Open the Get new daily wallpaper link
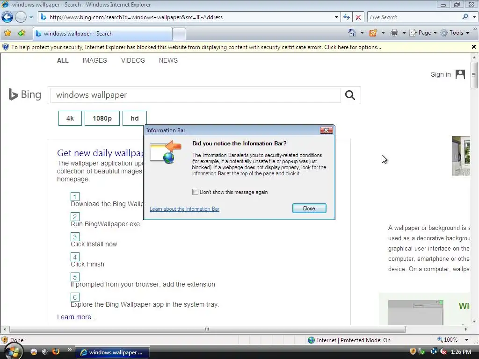 (x=100, y=153)
